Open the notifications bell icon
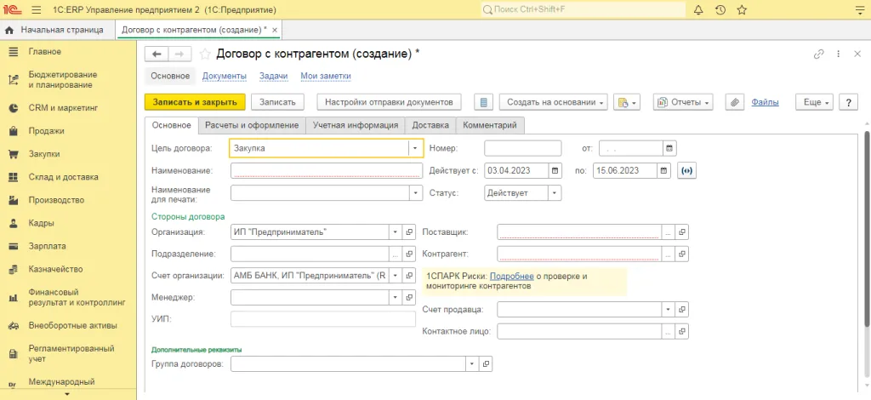The height and width of the screenshot is (400, 871). click(698, 10)
